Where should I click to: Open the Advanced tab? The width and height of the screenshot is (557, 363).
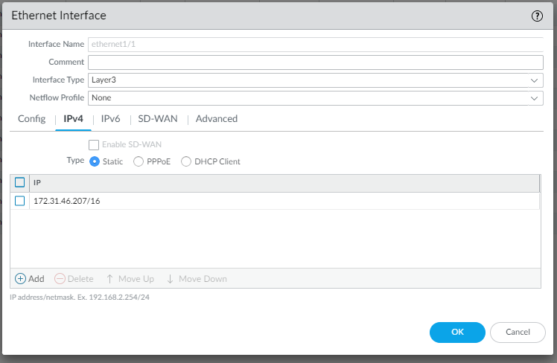click(x=217, y=119)
